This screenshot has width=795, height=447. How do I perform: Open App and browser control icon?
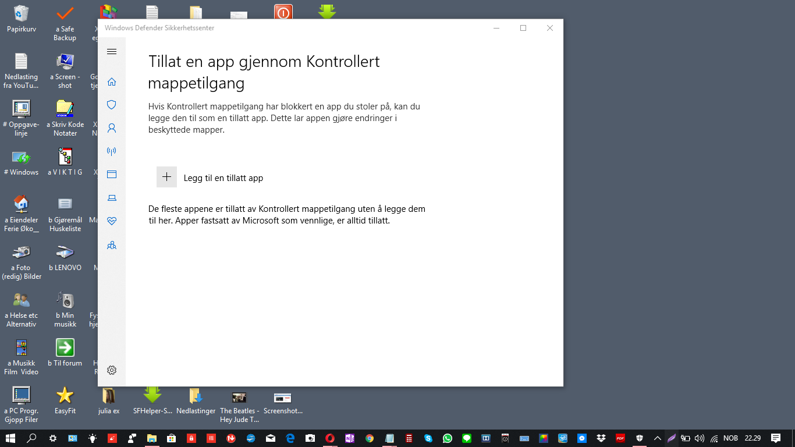112,175
